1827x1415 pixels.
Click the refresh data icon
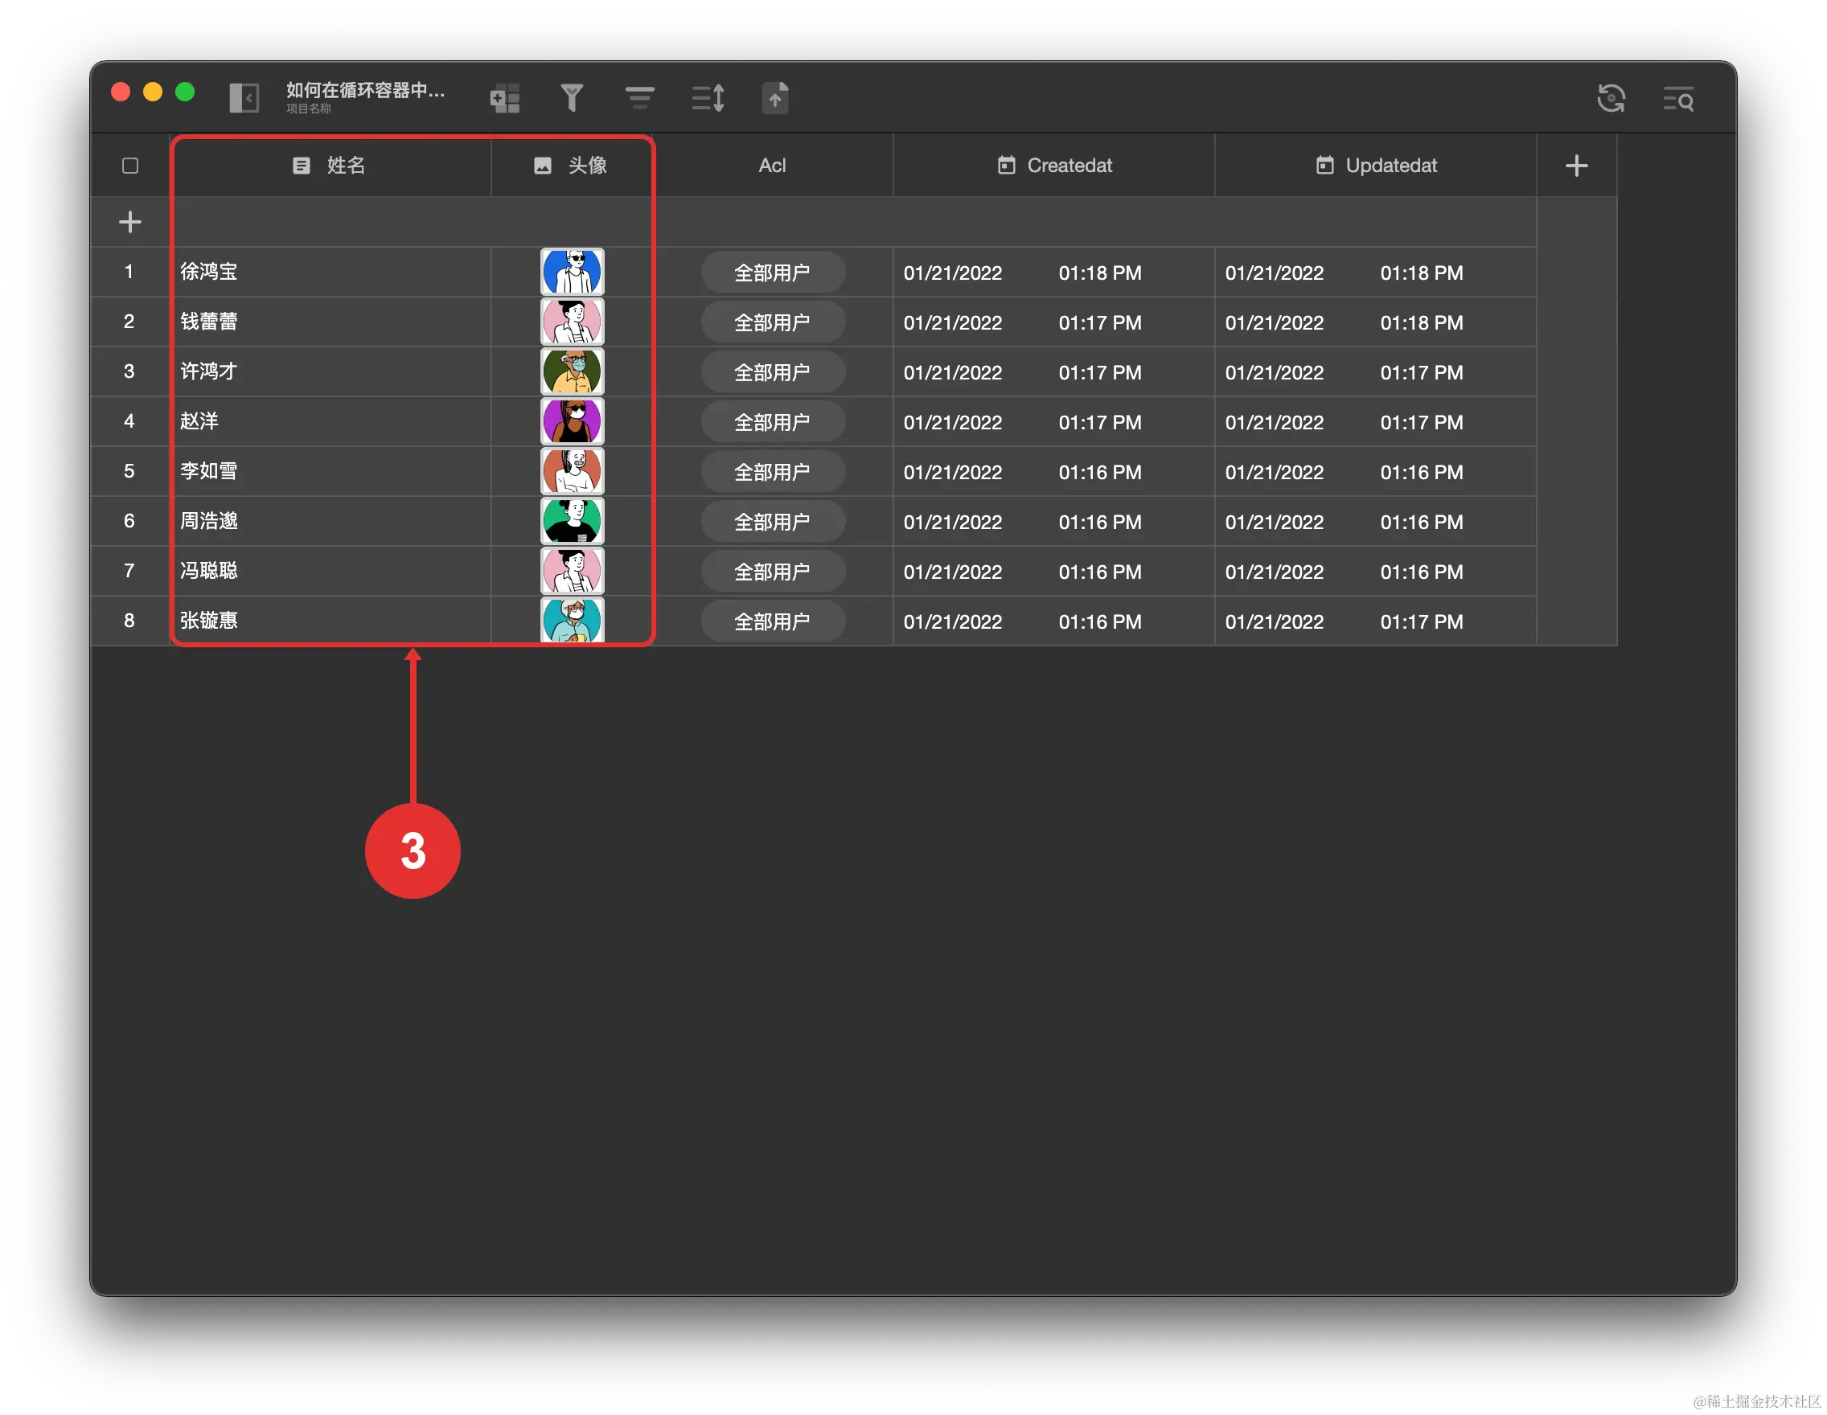click(1611, 99)
